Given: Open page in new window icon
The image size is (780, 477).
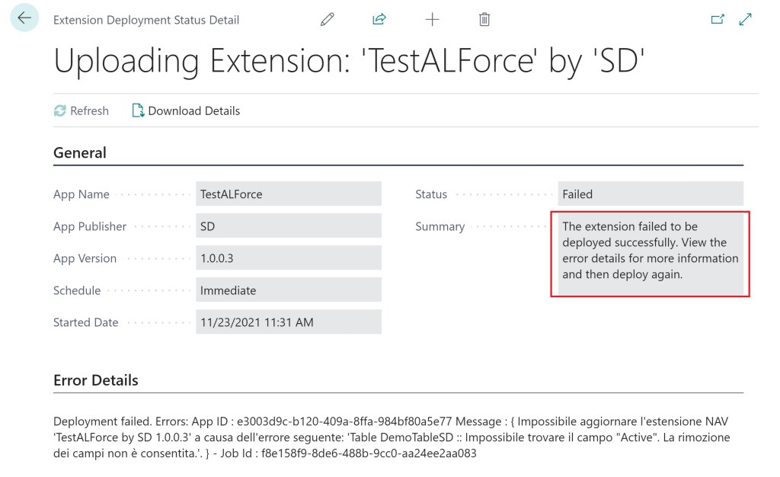Looking at the screenshot, I should (x=717, y=20).
